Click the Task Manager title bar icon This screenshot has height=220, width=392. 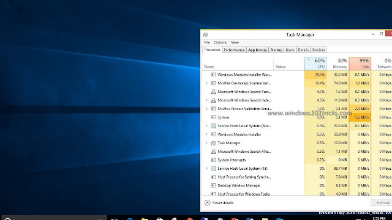(205, 35)
